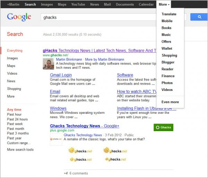208x178 pixels.
Task: Open +Martin in the top bar
Action: click(x=13, y=5)
